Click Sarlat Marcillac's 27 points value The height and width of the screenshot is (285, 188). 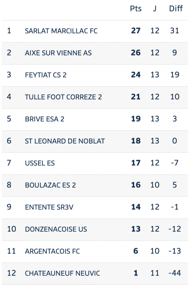pos(136,31)
